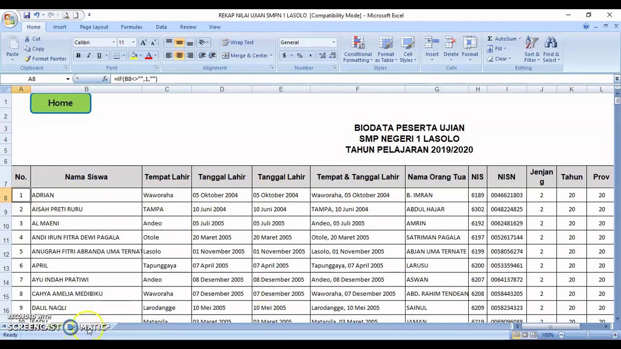Open Sort & Filter menu
This screenshot has height=349, width=621.
[x=532, y=49]
